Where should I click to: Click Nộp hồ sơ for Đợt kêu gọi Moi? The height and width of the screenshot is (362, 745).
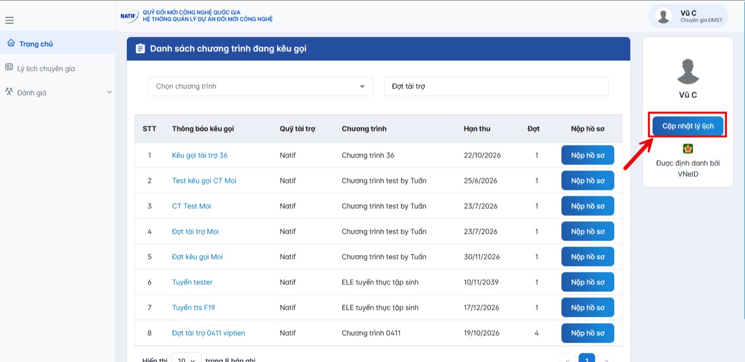(587, 257)
